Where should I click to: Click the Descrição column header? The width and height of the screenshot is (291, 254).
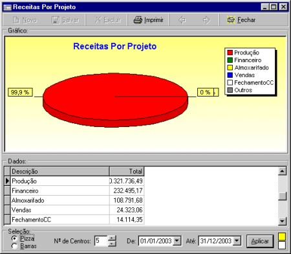59,171
